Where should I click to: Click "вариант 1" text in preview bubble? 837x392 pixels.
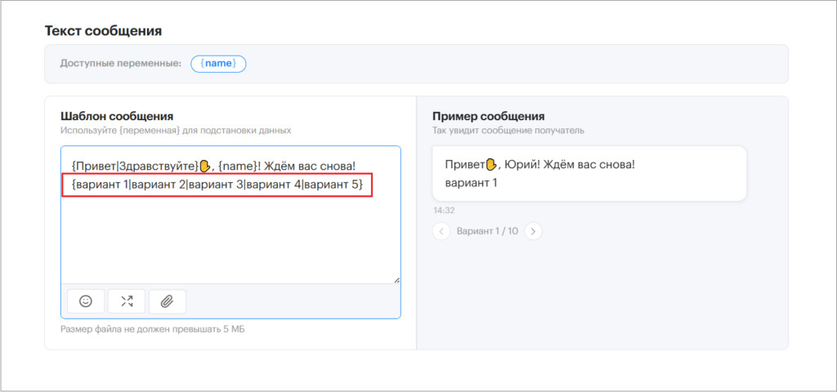(471, 183)
